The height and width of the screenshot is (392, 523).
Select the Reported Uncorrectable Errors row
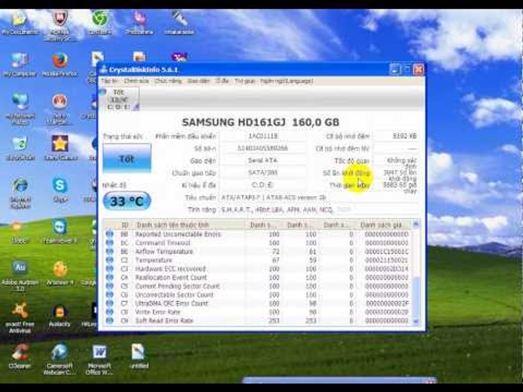tap(258, 234)
